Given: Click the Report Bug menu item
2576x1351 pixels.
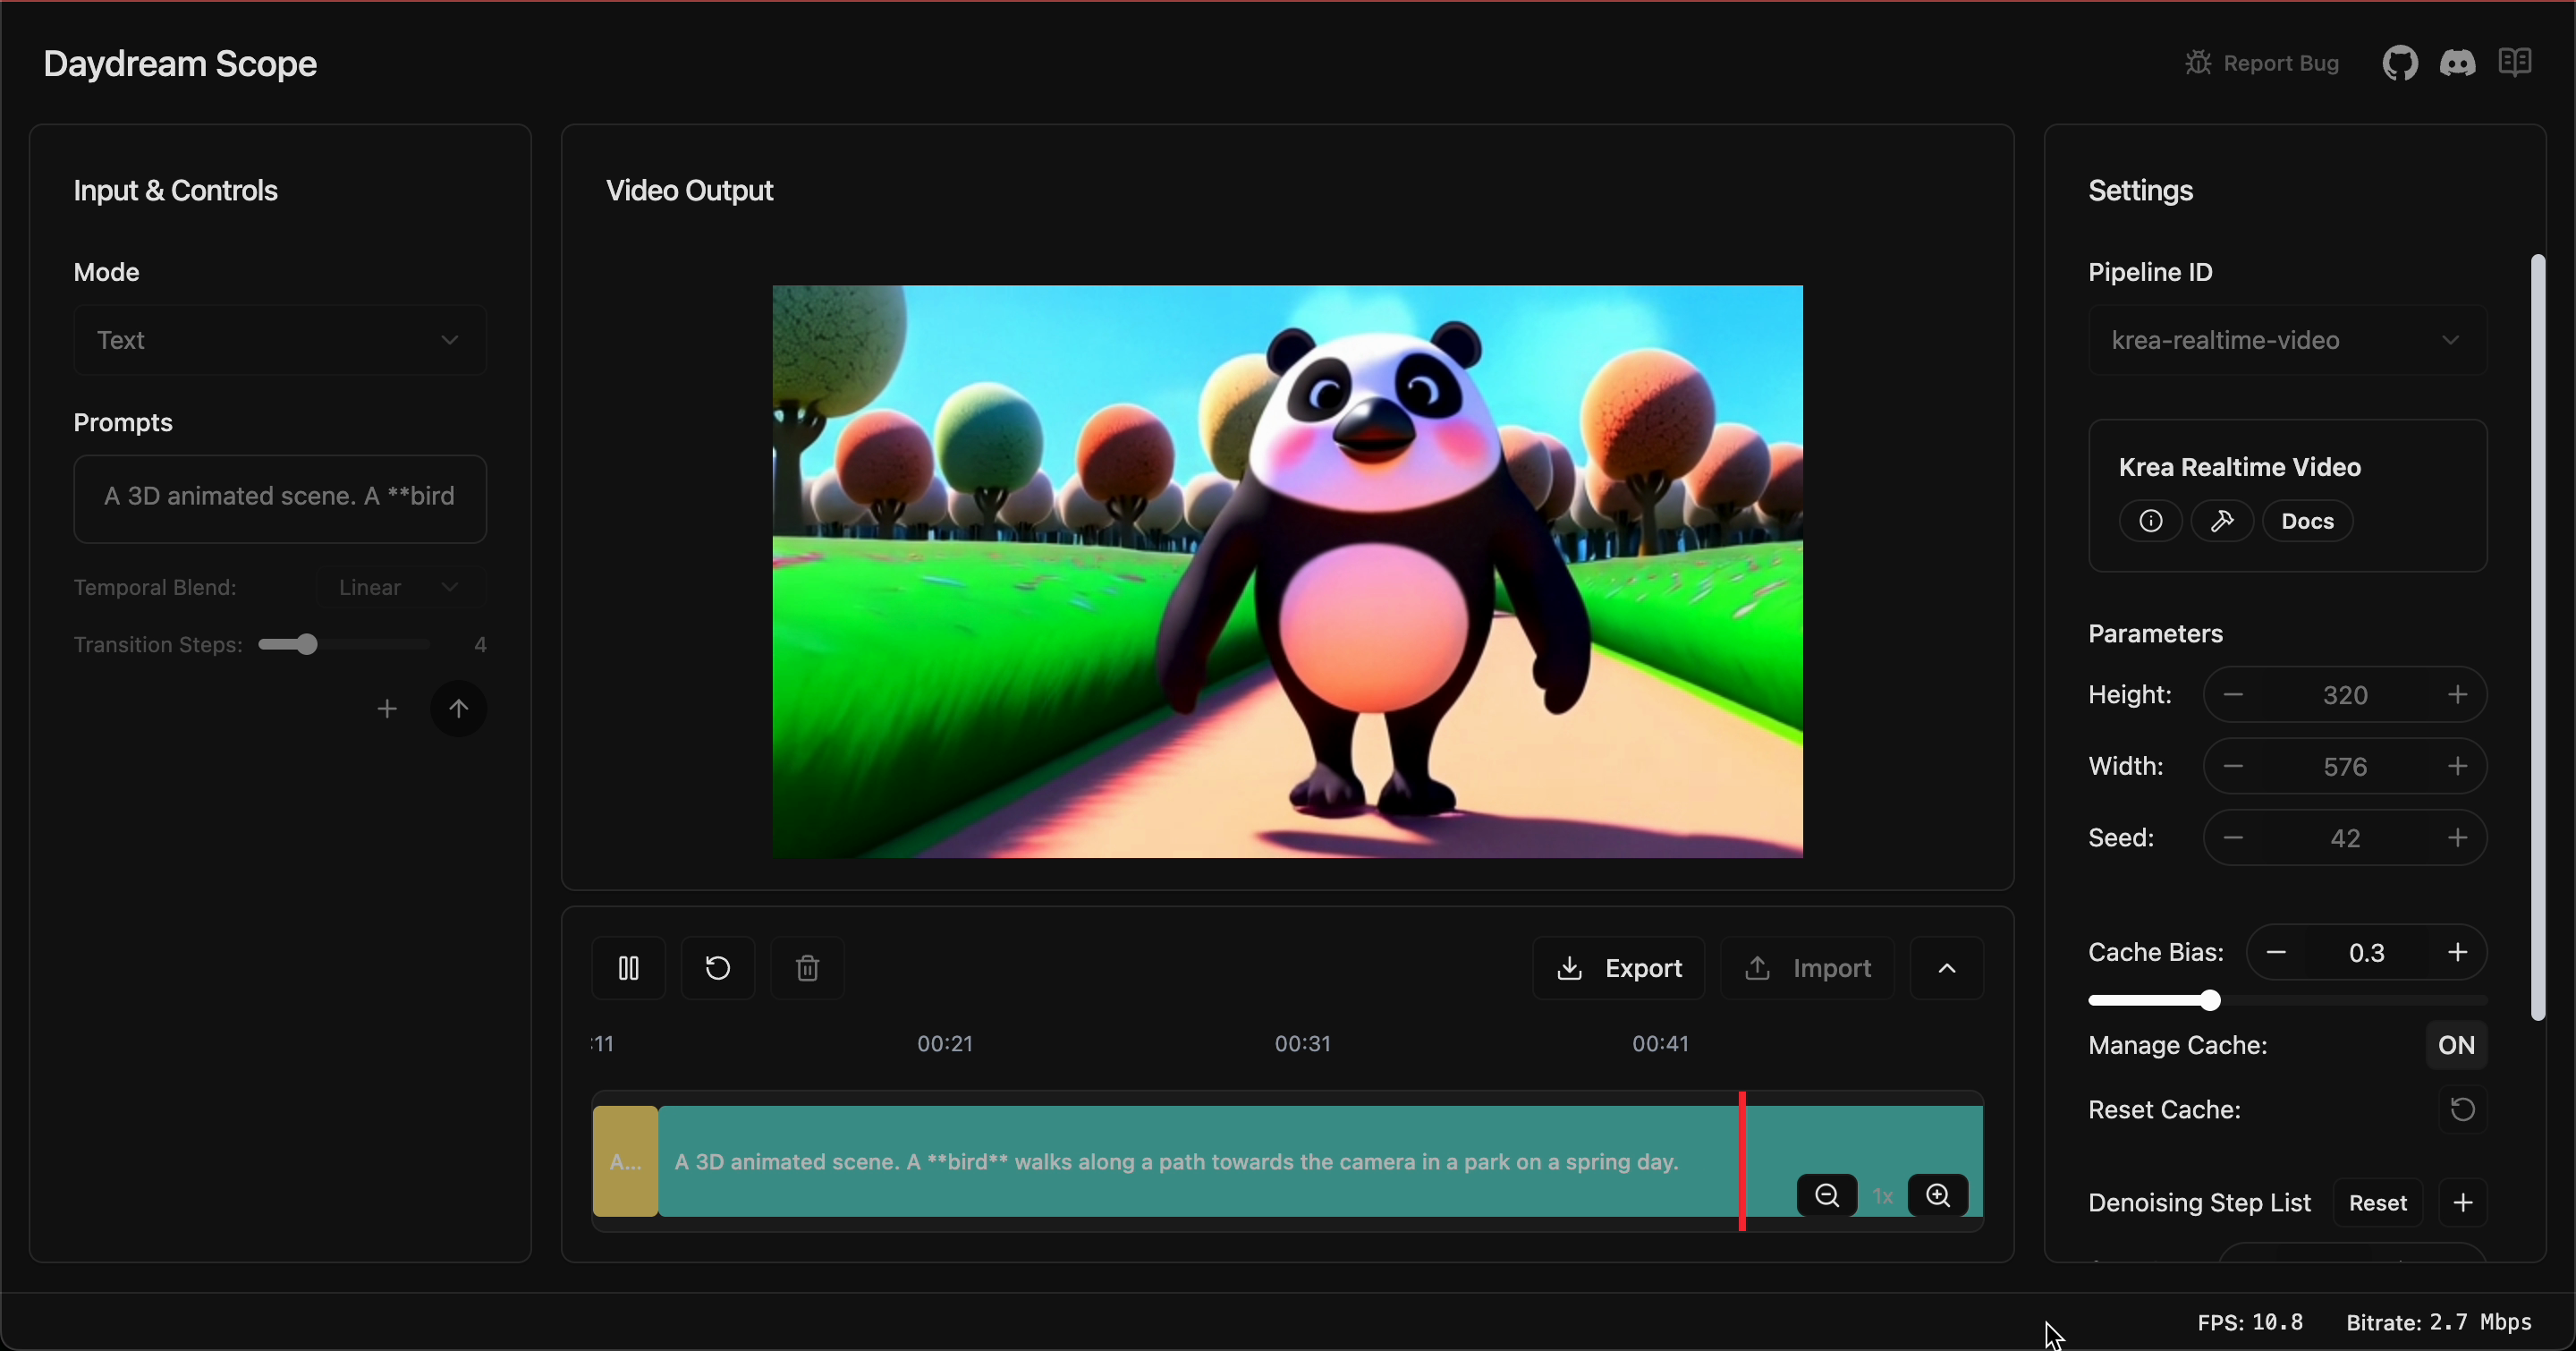Looking at the screenshot, I should coord(2261,62).
